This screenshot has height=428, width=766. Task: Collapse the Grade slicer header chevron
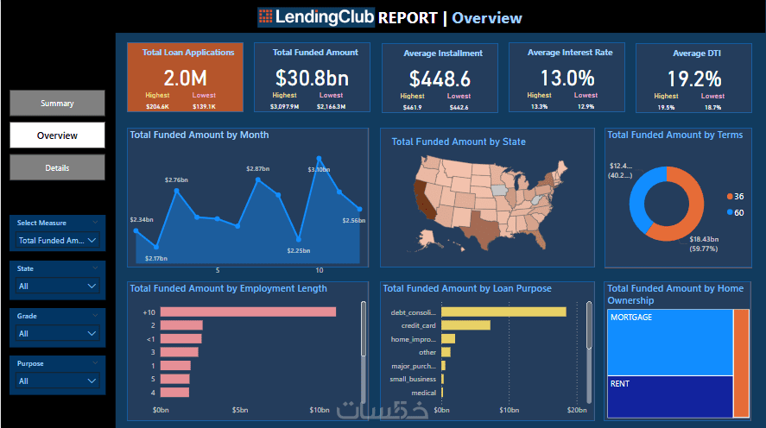(x=95, y=316)
